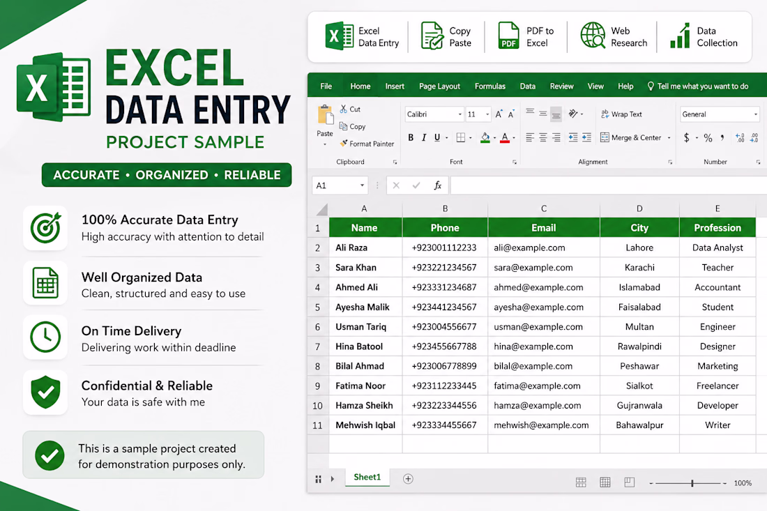Add a new sheet with plus button

click(x=408, y=479)
